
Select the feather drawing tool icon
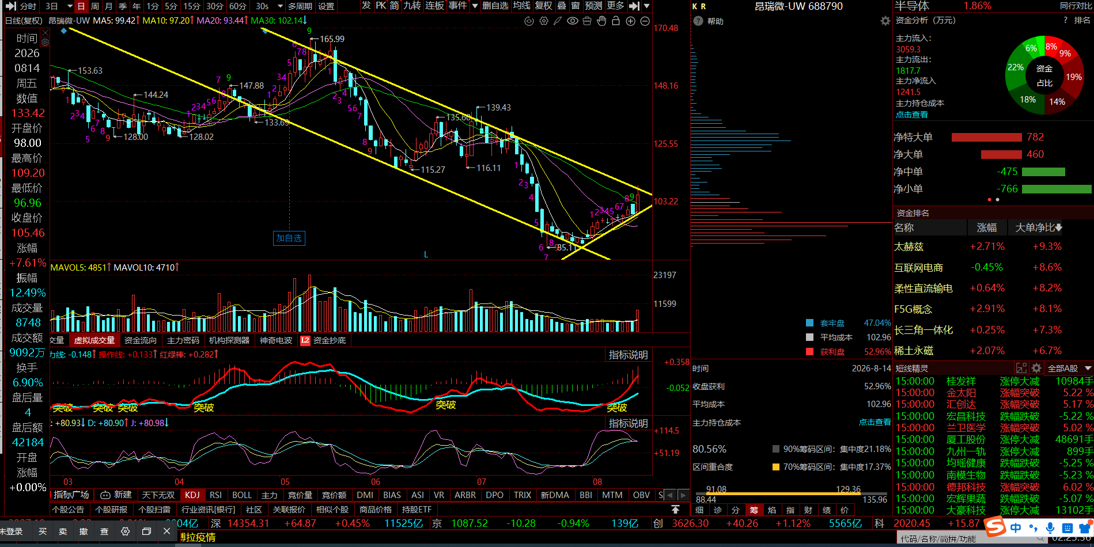click(558, 21)
